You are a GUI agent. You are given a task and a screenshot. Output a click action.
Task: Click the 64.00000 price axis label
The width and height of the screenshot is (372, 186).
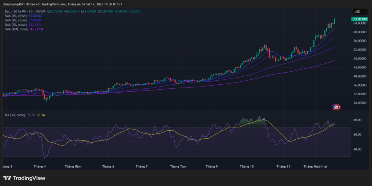tap(359, 24)
